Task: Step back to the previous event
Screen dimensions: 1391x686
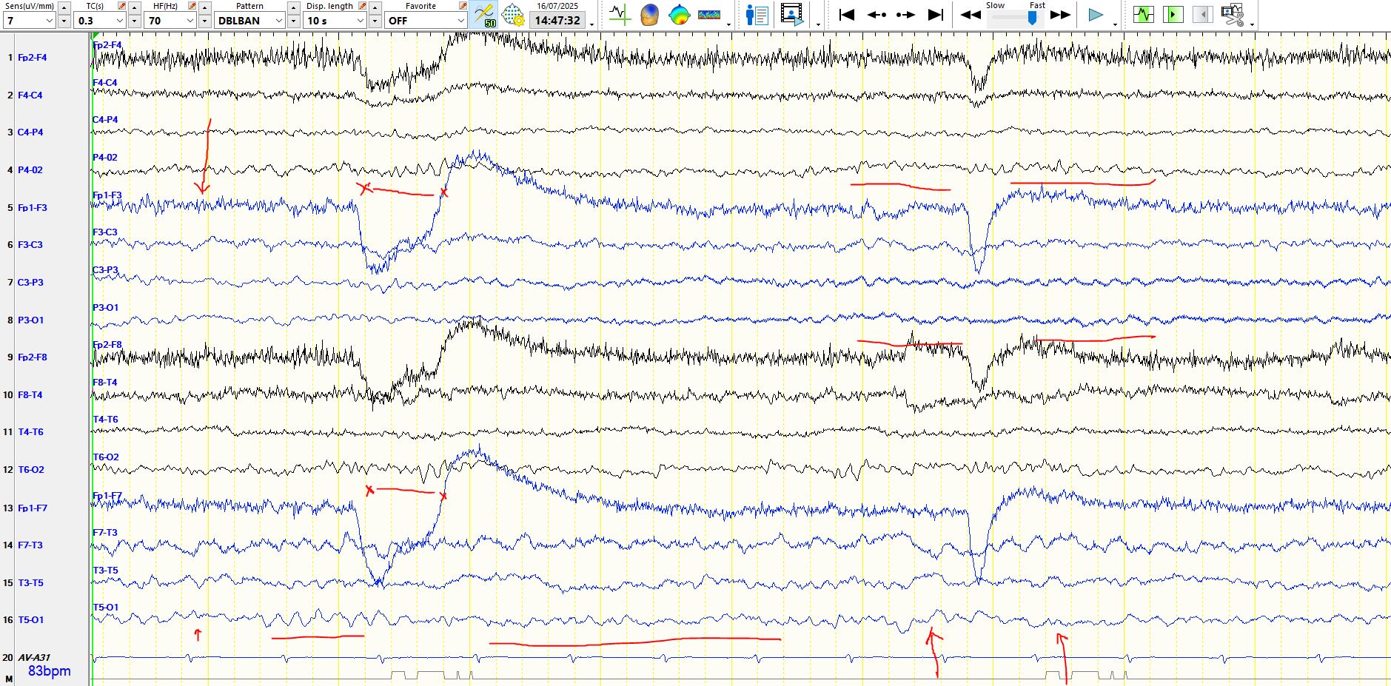Action: (x=877, y=14)
